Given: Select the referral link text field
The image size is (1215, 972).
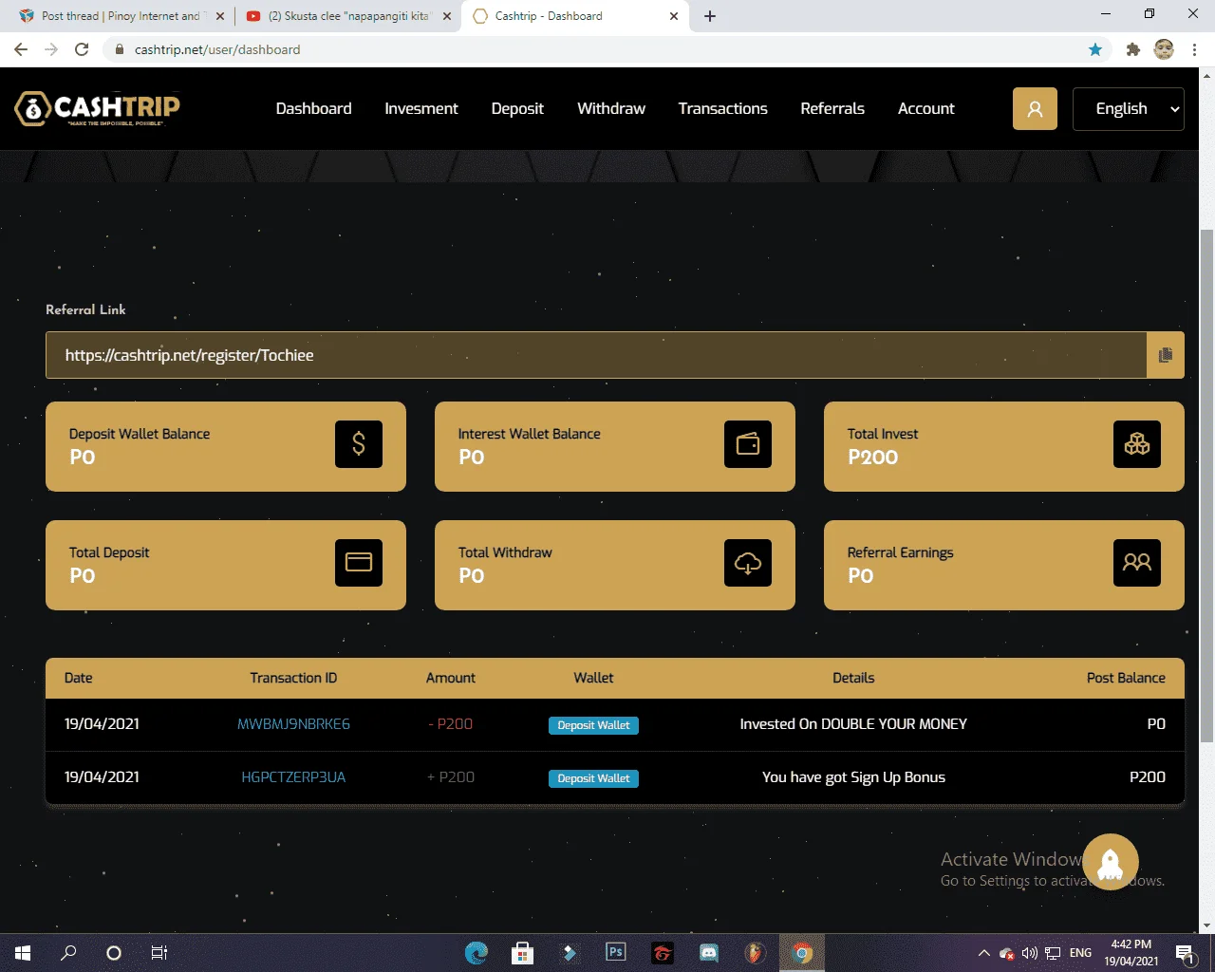Looking at the screenshot, I should point(596,355).
